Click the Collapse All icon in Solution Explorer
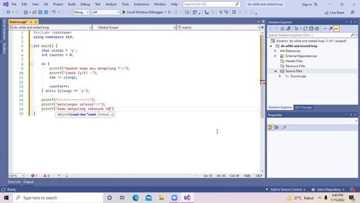 (311, 29)
